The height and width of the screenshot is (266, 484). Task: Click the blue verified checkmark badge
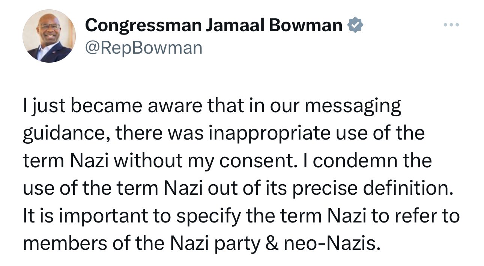coord(355,25)
